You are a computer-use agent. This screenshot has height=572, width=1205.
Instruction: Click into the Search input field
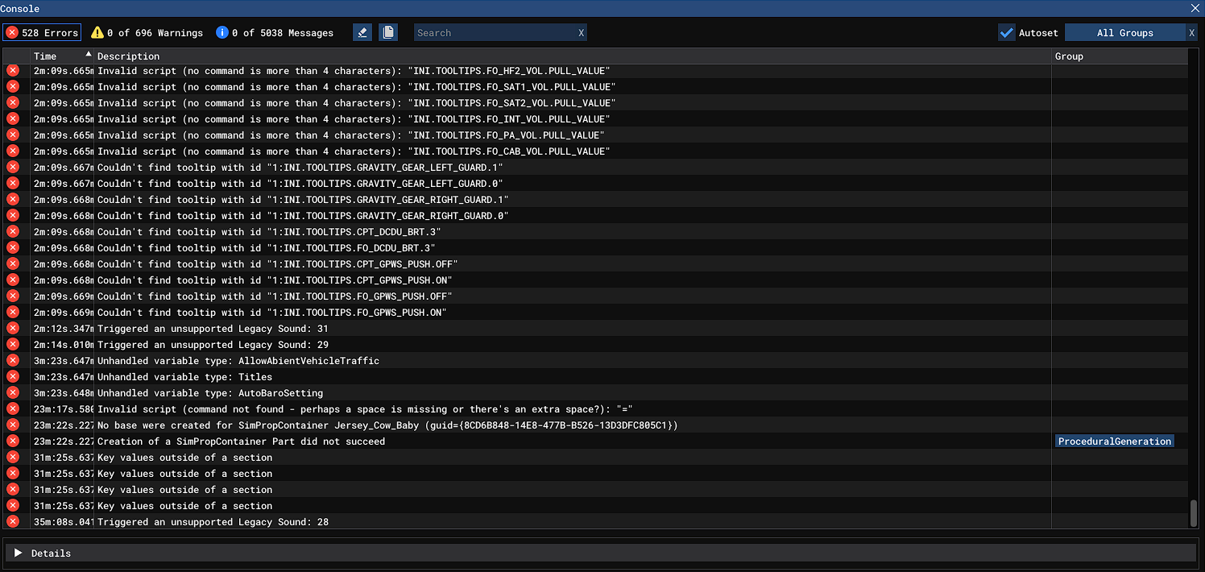[493, 33]
